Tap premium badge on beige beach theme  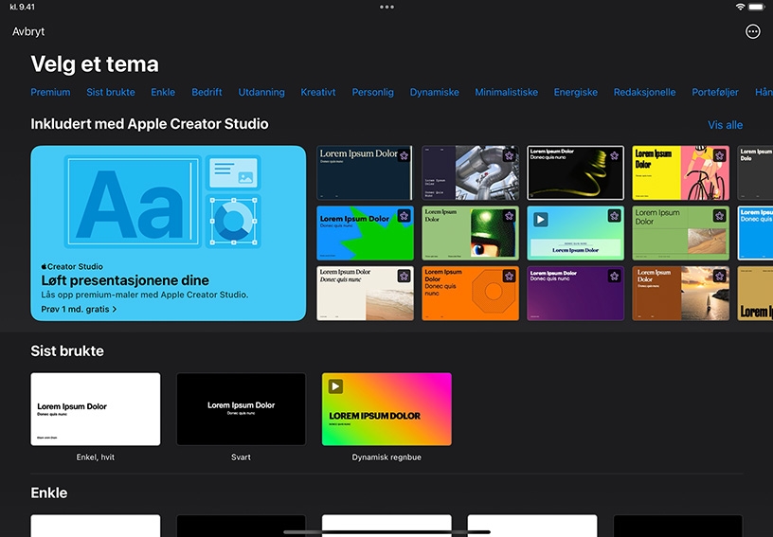click(404, 276)
